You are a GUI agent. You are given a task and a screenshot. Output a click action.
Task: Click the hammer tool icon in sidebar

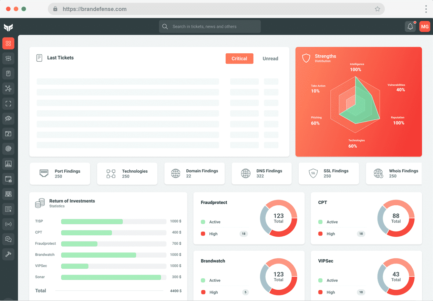(8, 254)
